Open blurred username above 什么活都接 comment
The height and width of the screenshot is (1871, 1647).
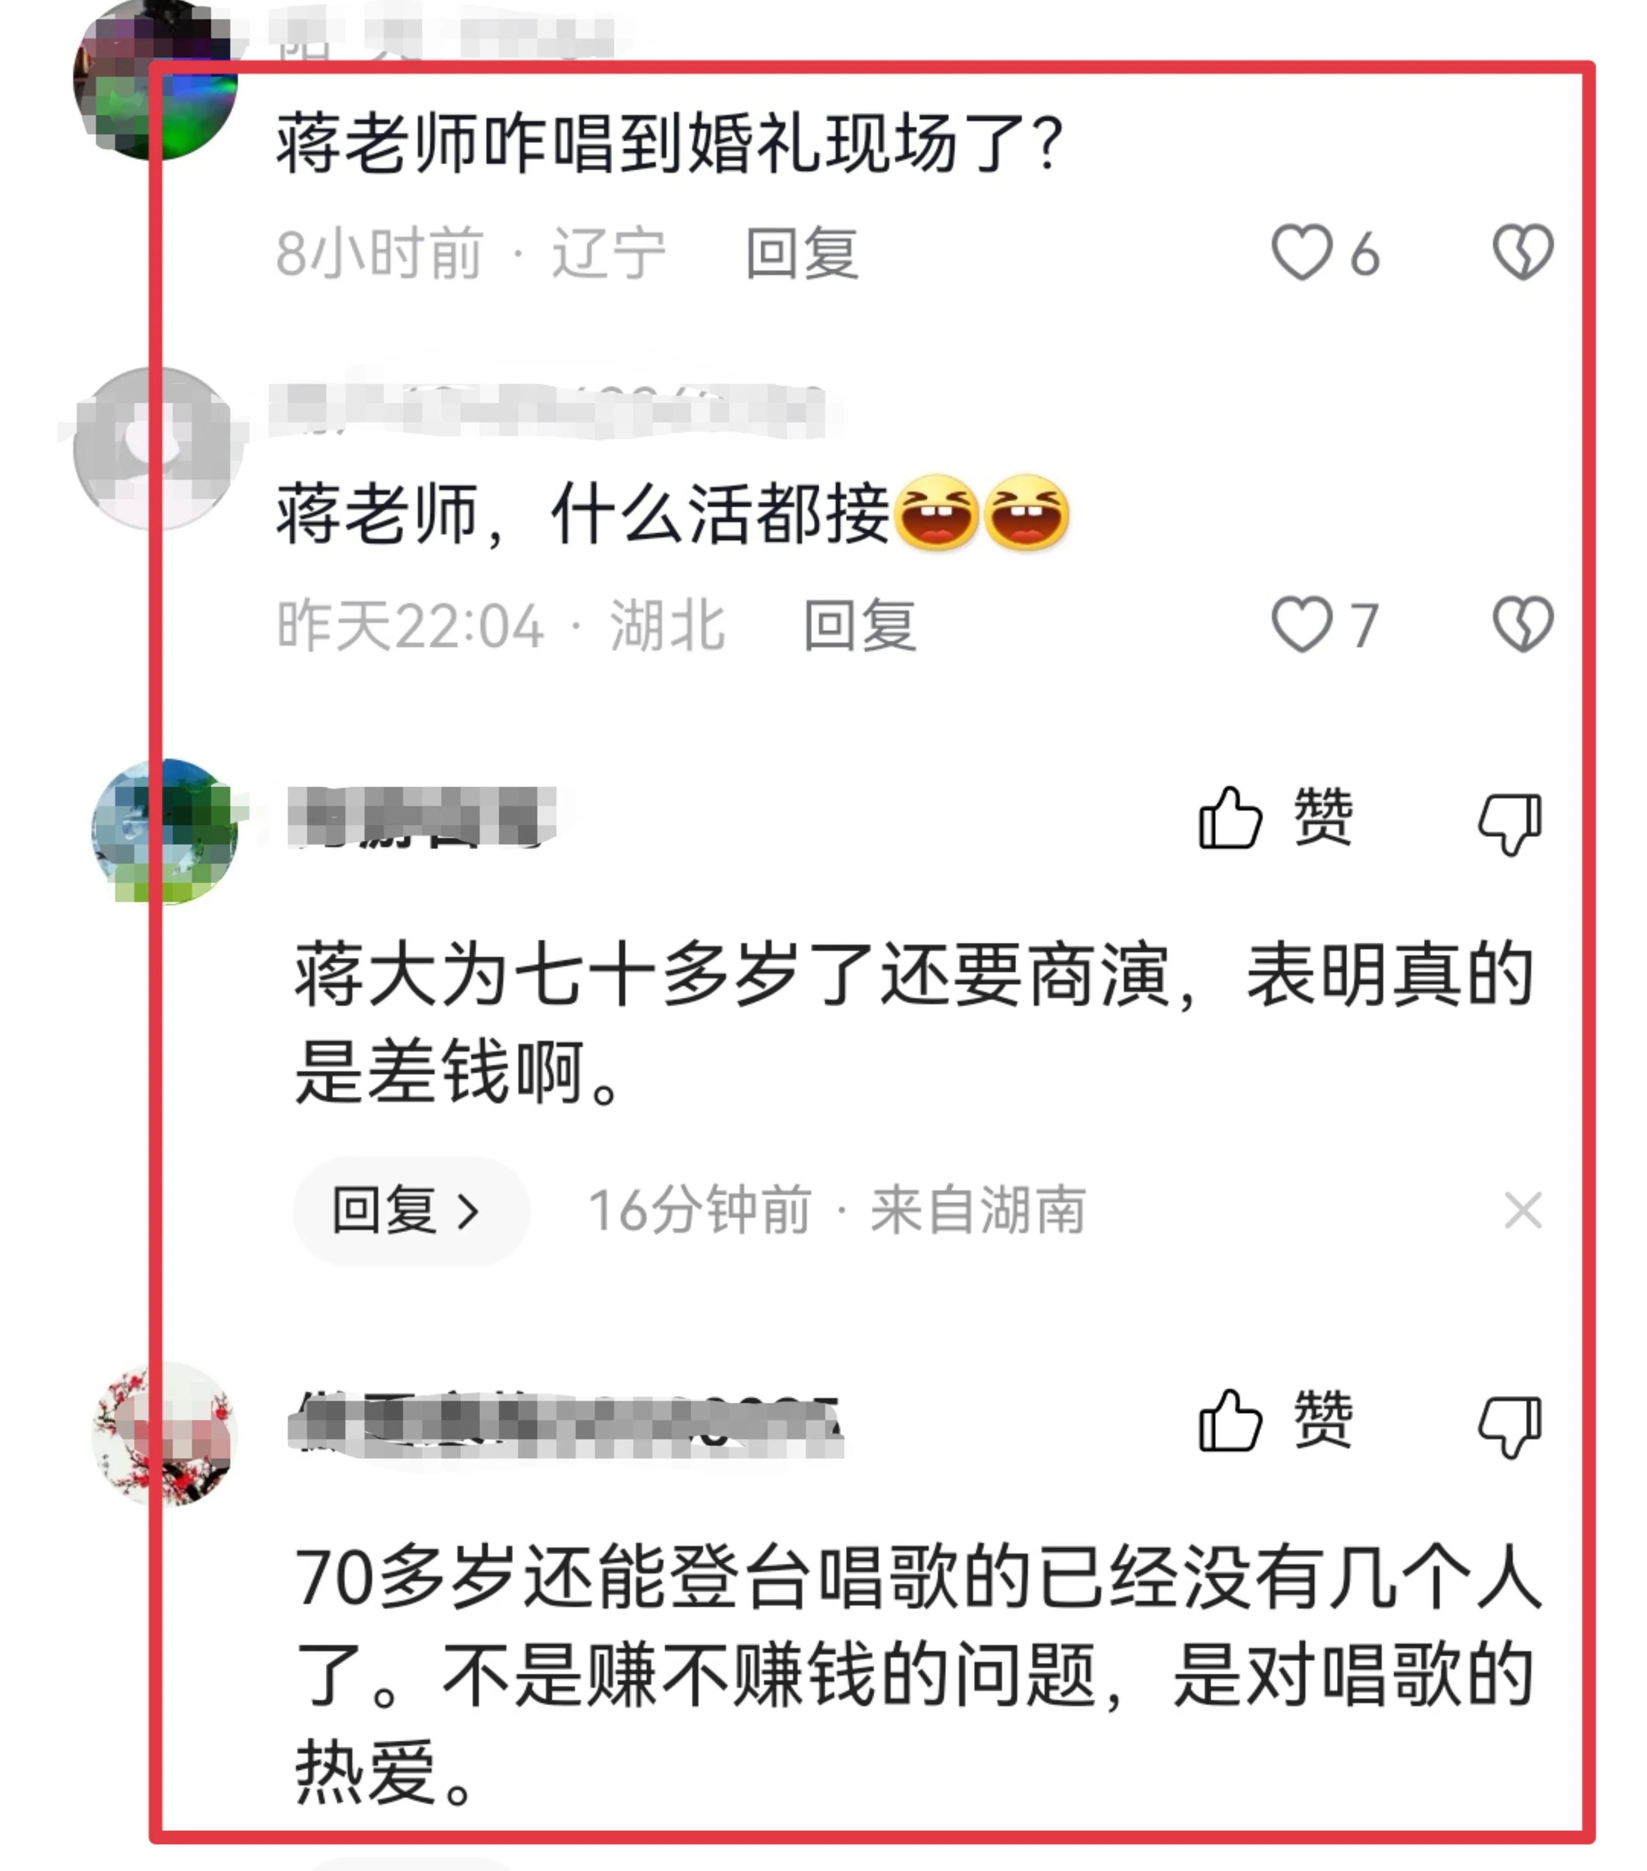point(548,409)
